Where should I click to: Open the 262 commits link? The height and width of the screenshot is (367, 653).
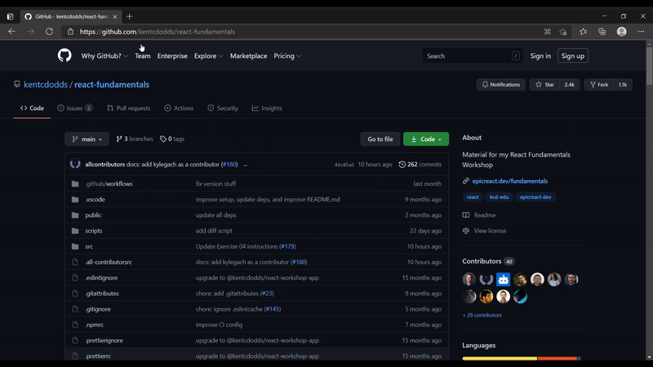coord(420,165)
